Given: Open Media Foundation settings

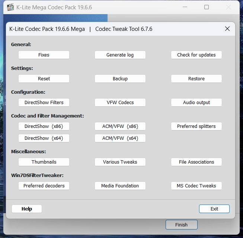Looking at the screenshot, I should 120,186.
